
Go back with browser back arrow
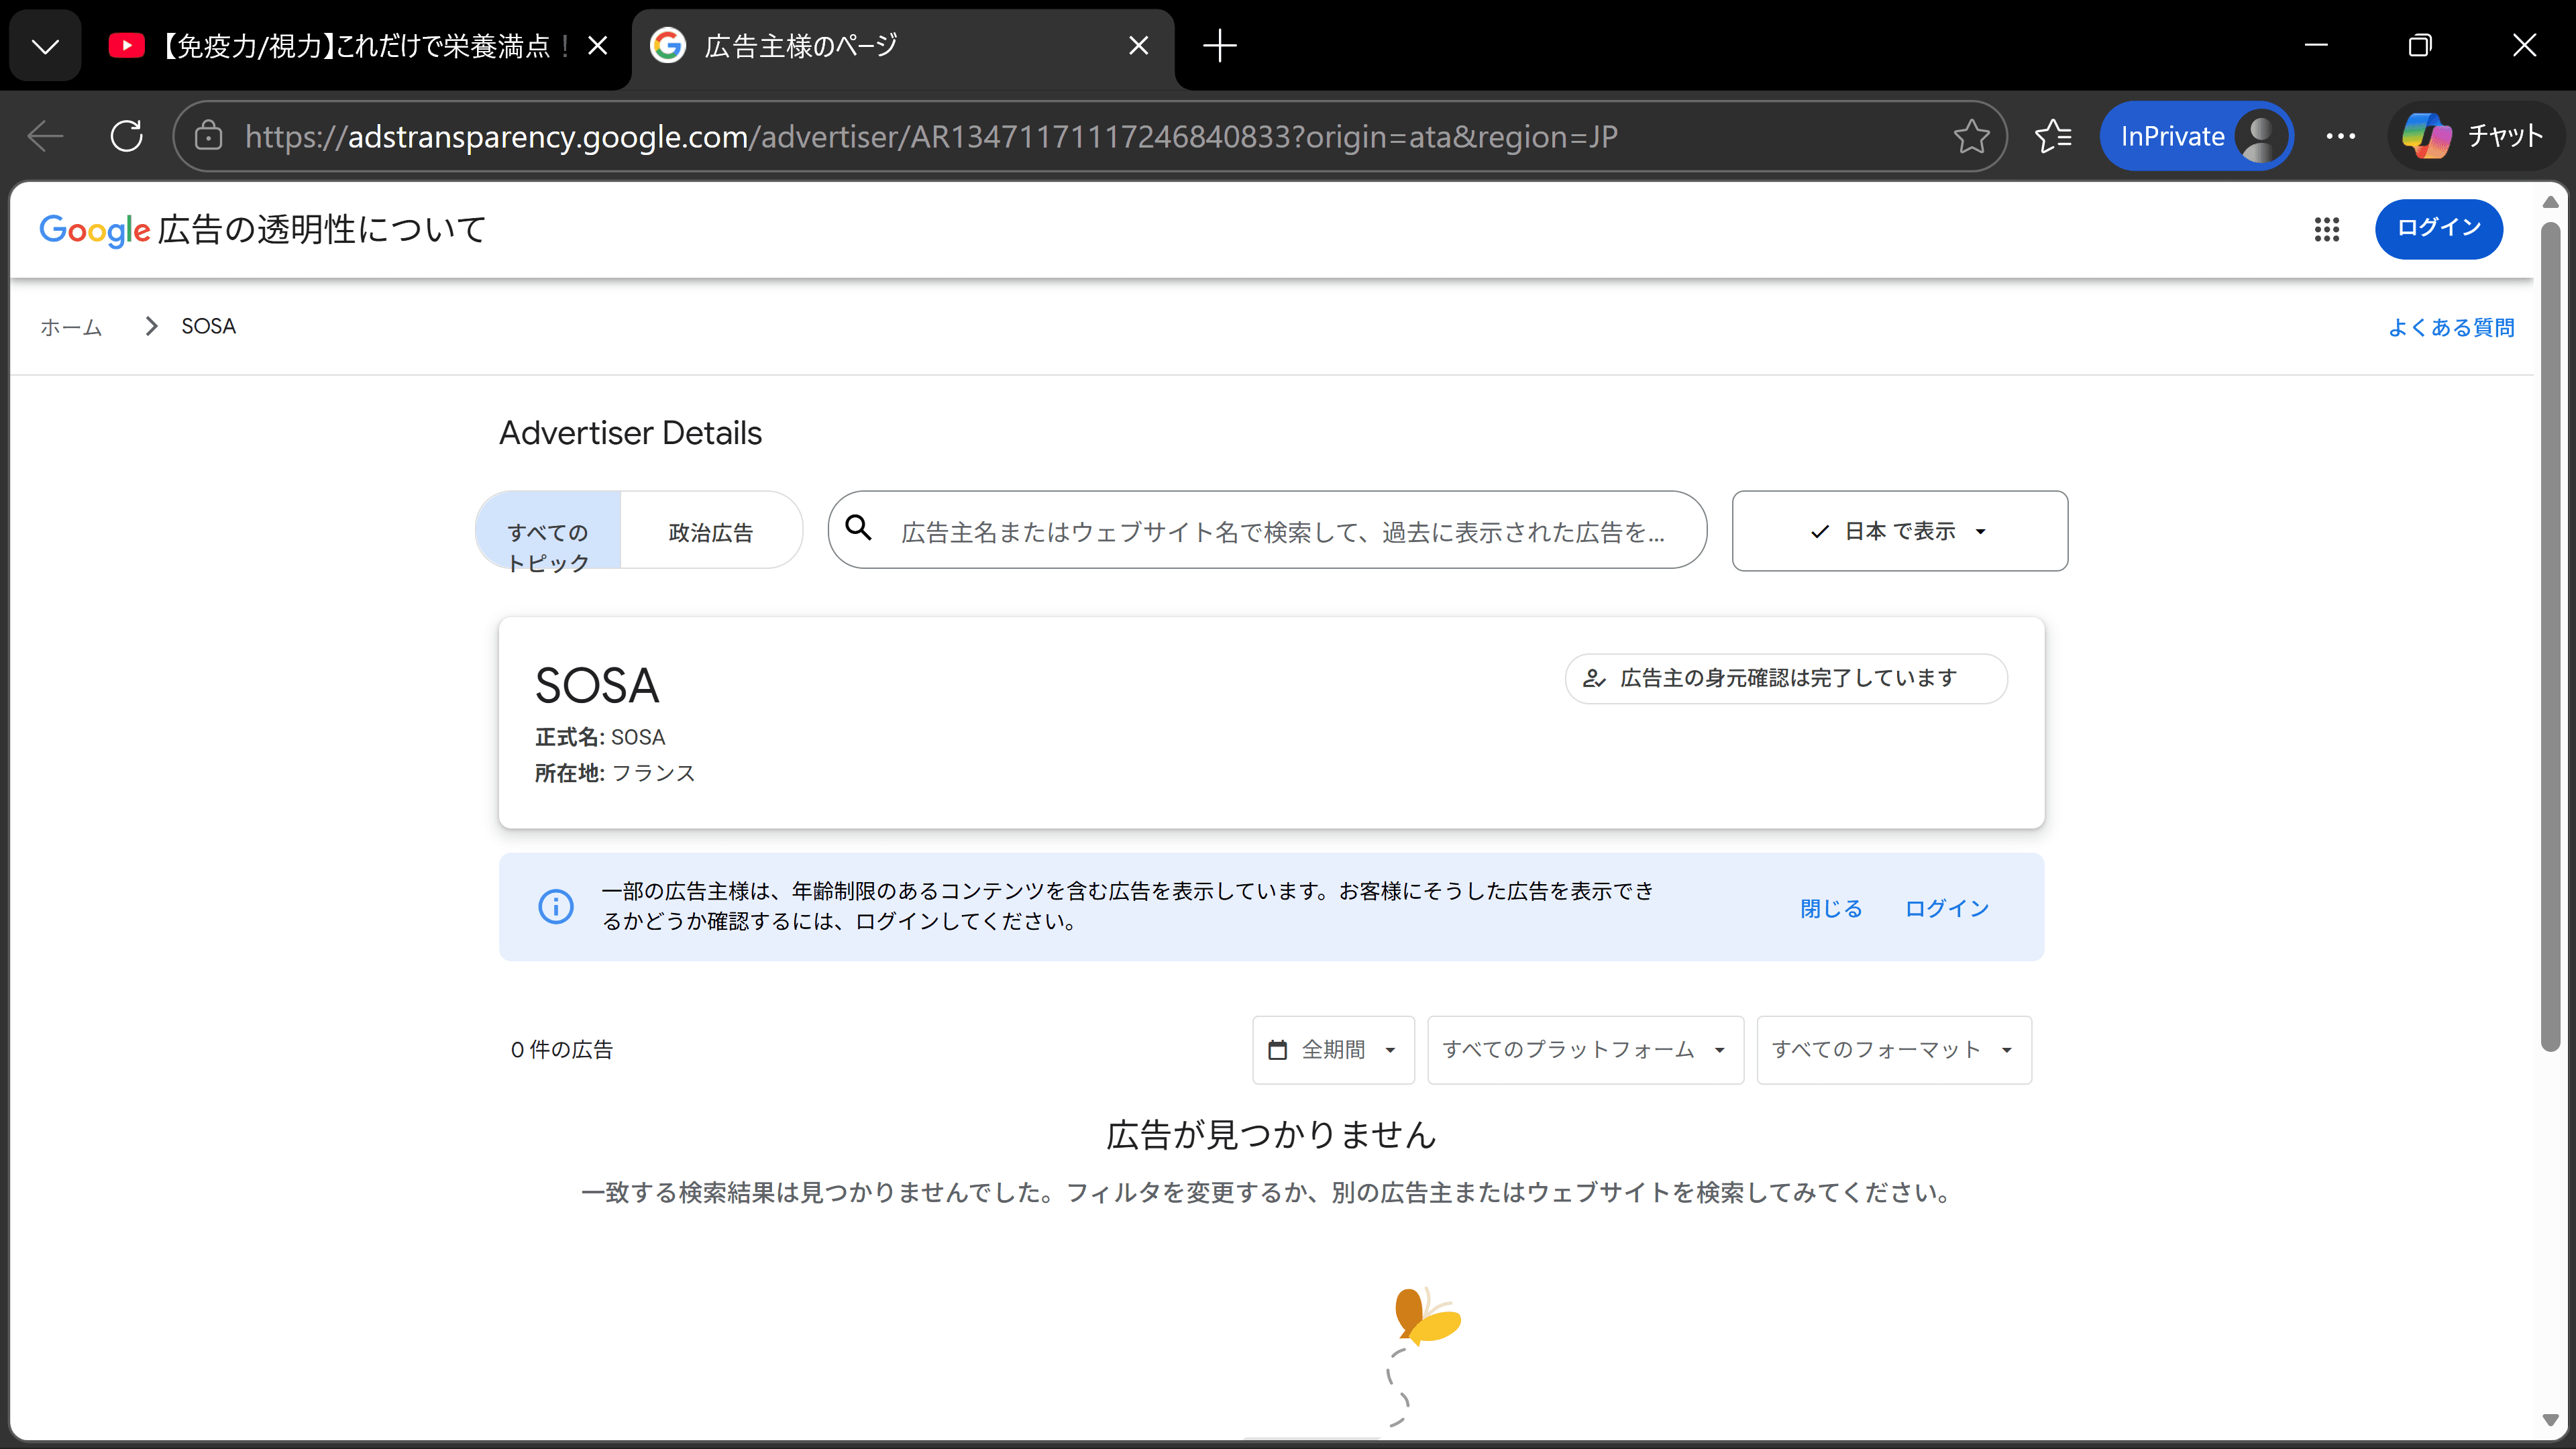45,136
